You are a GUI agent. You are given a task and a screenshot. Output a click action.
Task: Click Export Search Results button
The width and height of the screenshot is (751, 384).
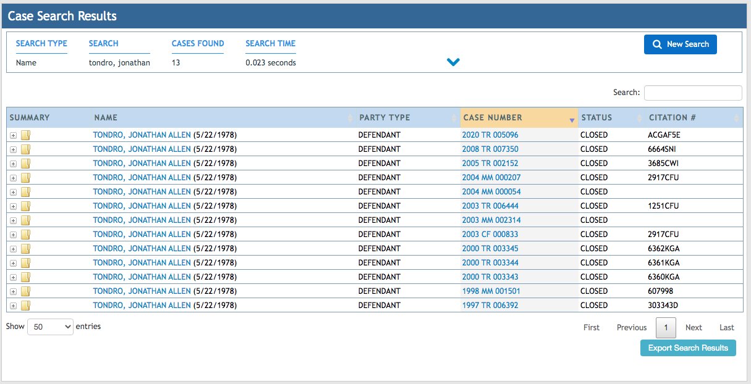(x=688, y=348)
